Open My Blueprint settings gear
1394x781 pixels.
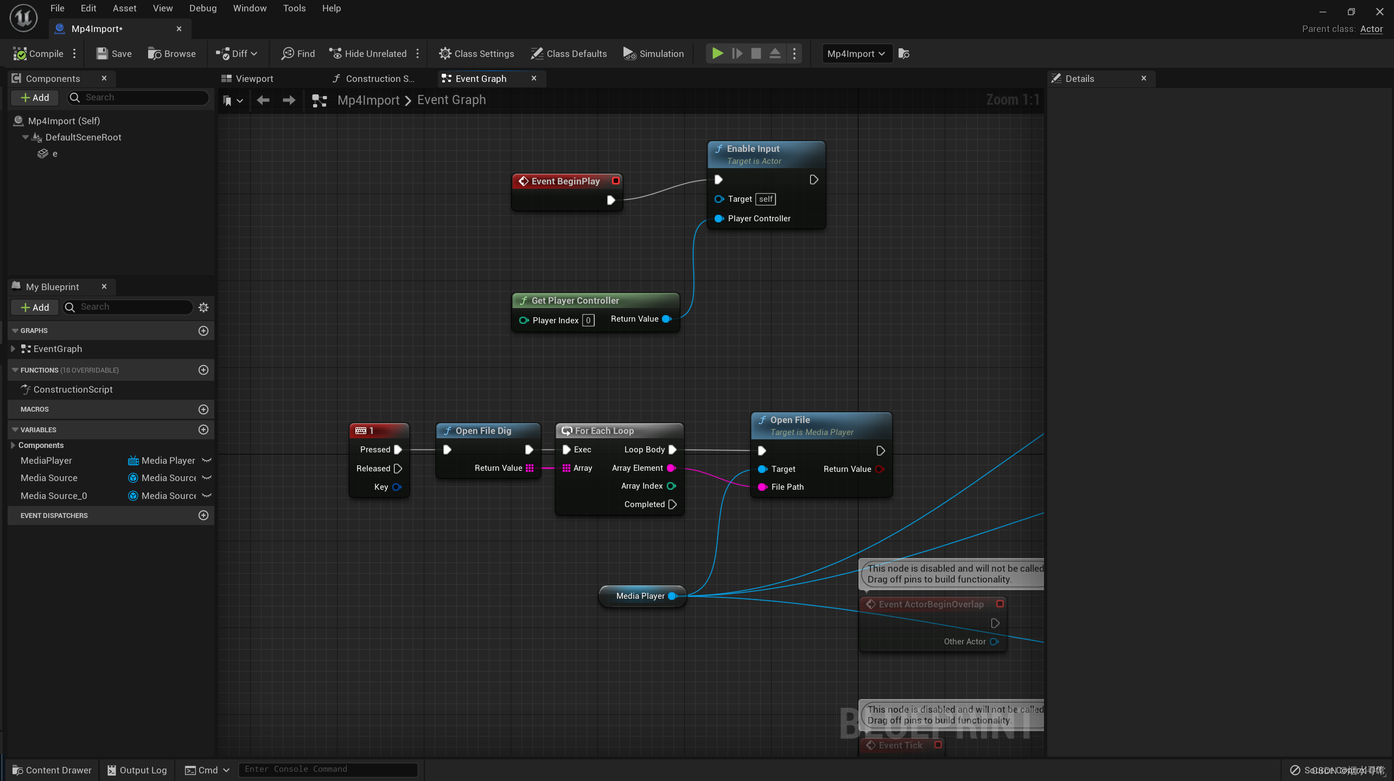203,308
